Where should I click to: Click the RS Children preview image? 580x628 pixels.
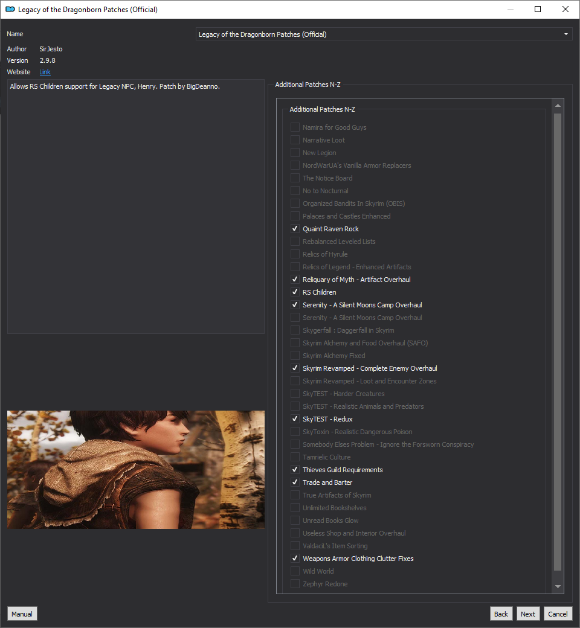tap(136, 469)
